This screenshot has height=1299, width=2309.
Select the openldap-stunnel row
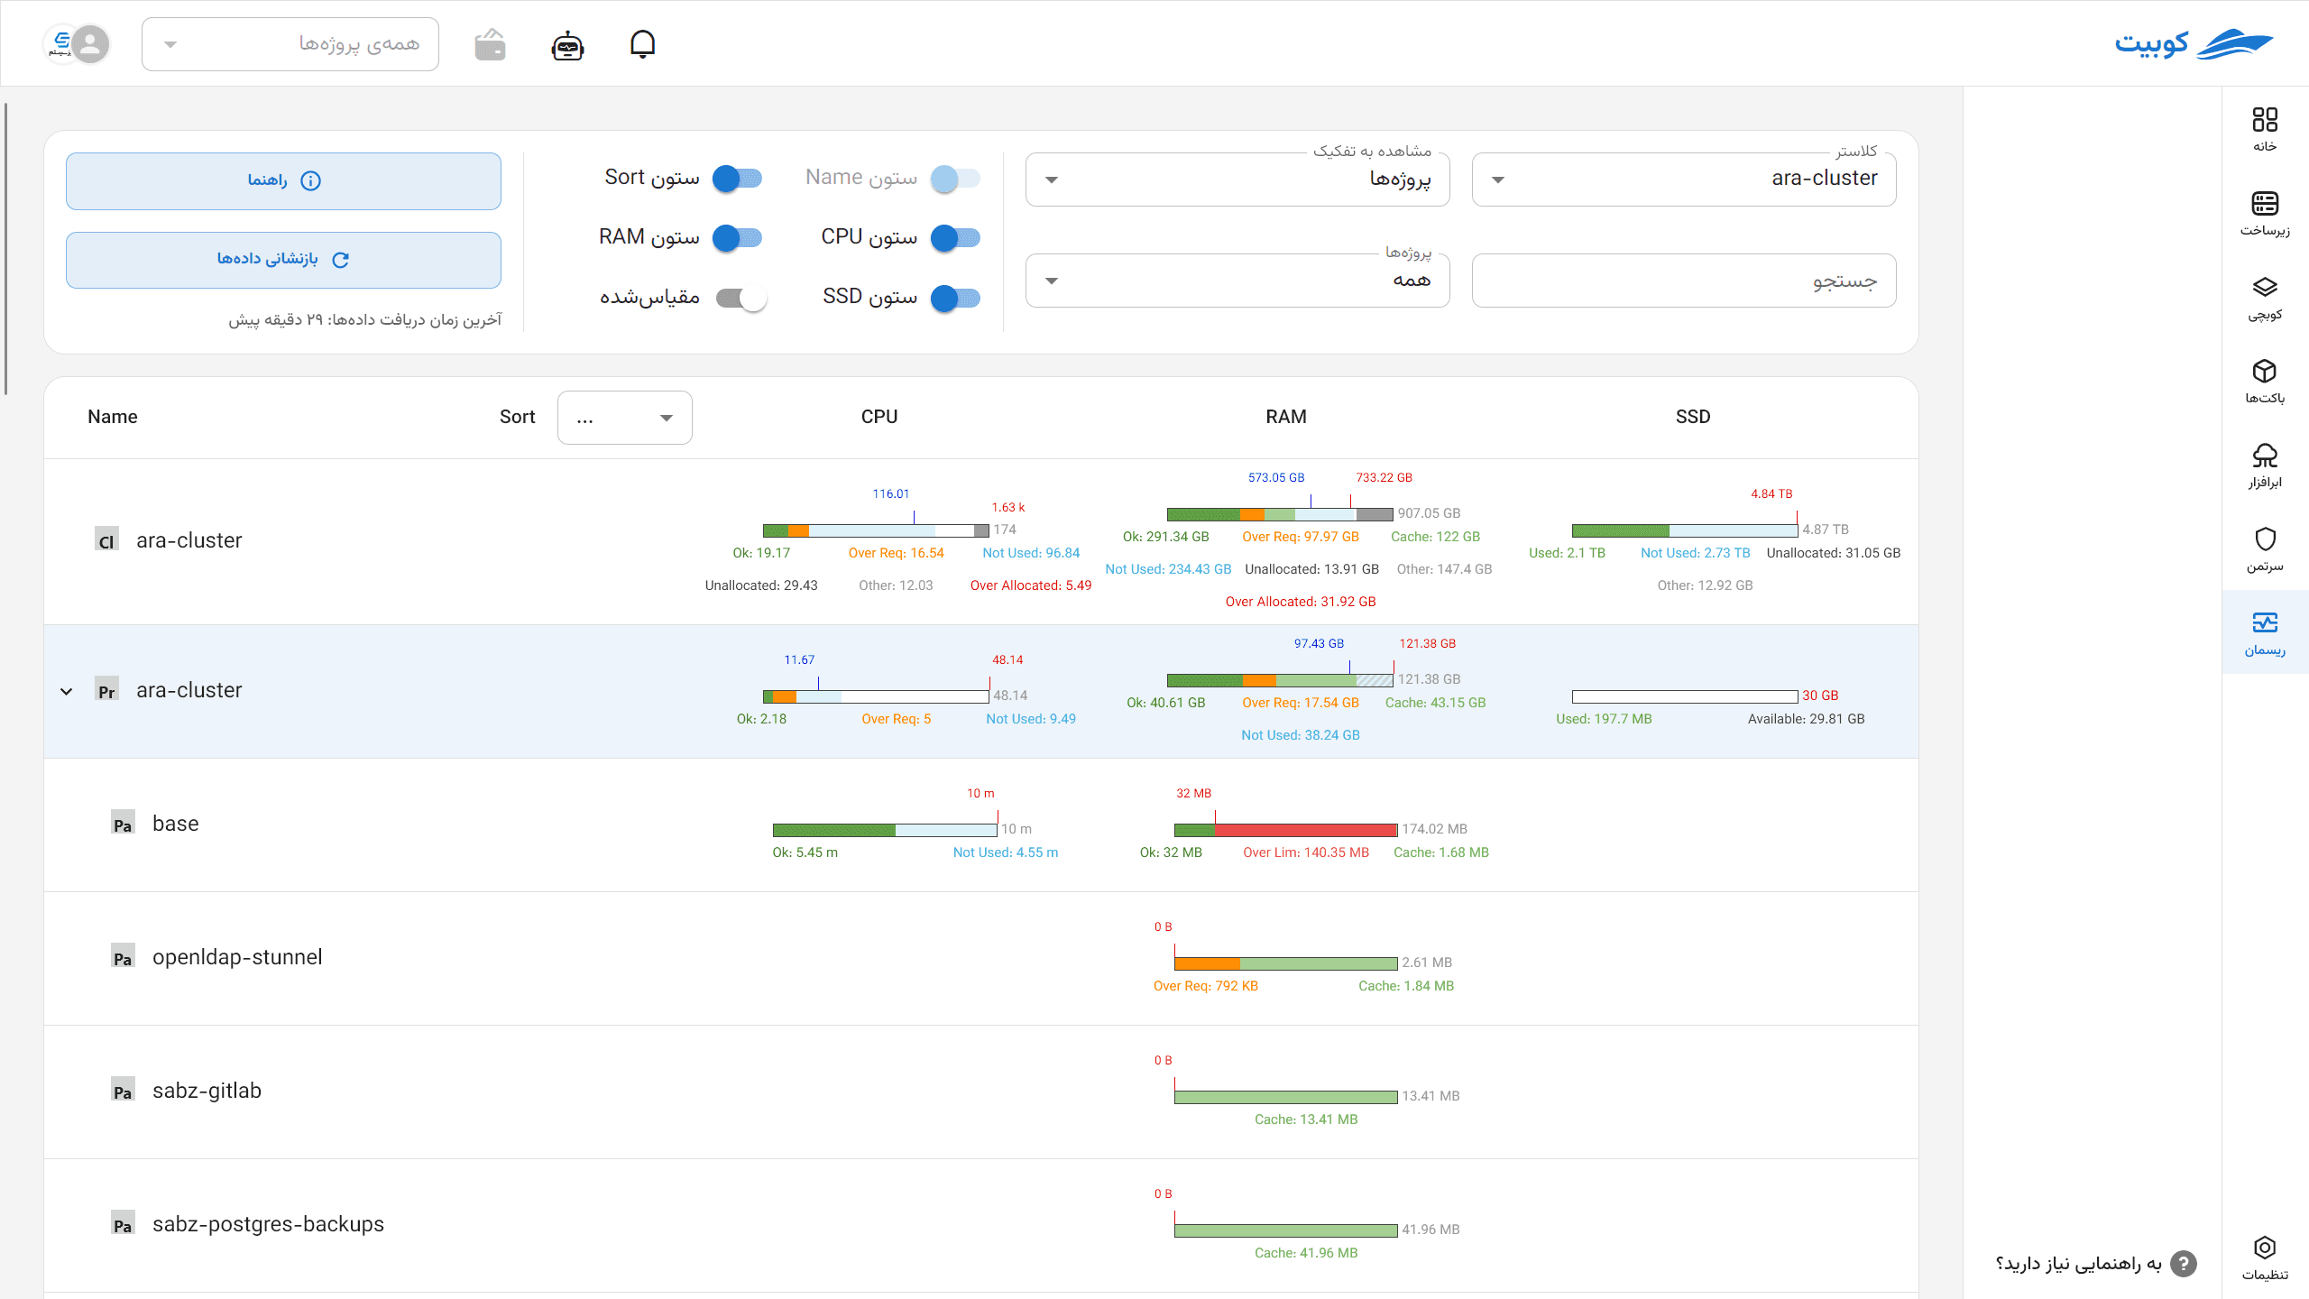pos(981,959)
